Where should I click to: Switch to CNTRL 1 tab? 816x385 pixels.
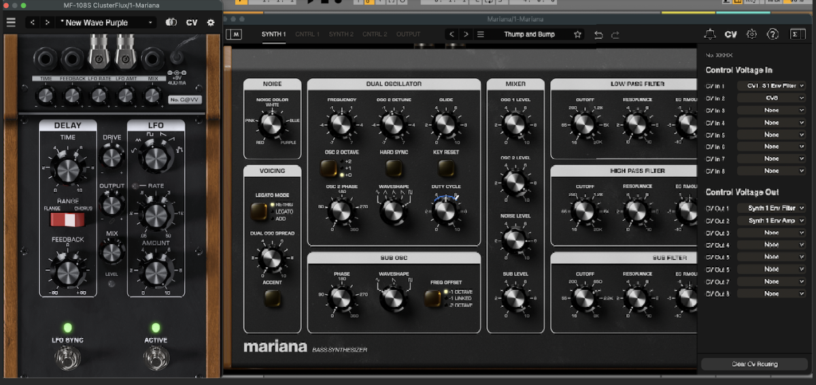pos(307,34)
